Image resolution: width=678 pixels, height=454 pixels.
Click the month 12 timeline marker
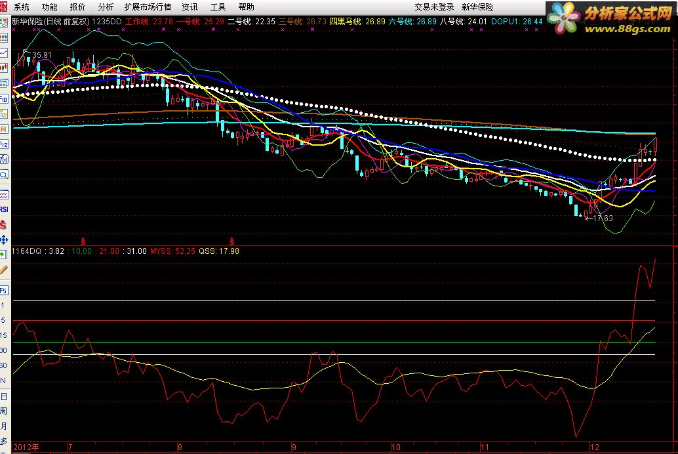tap(595, 447)
